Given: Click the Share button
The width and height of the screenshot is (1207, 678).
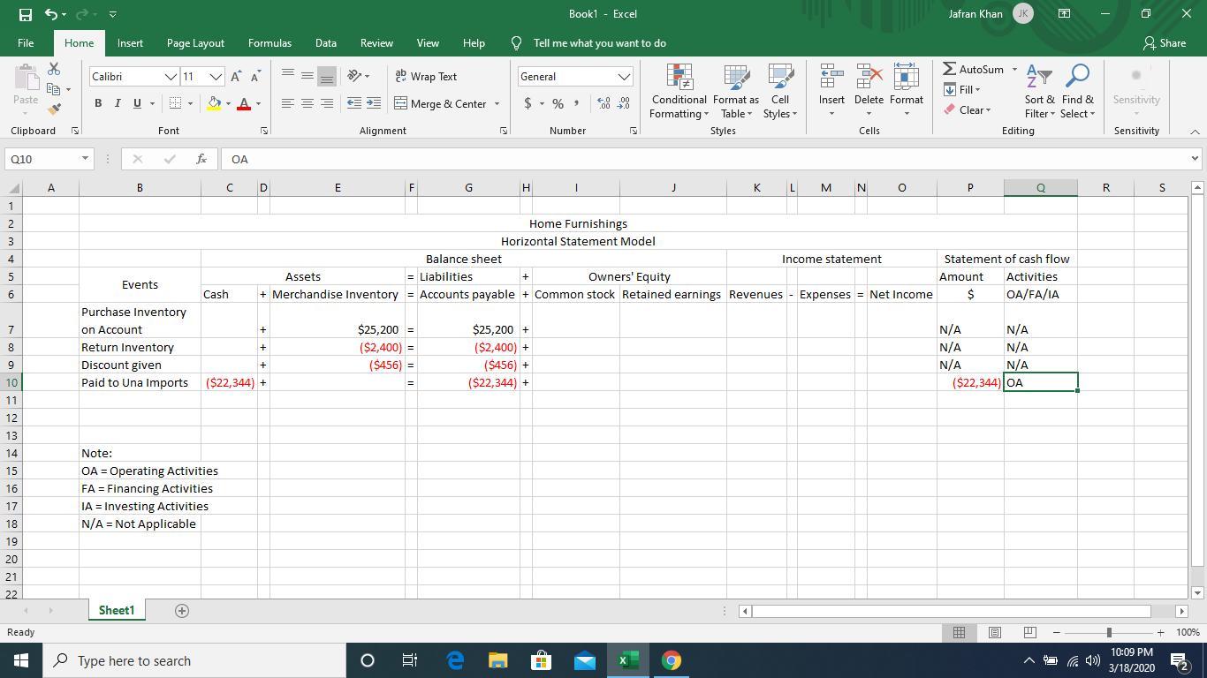Looking at the screenshot, I should click(1164, 43).
